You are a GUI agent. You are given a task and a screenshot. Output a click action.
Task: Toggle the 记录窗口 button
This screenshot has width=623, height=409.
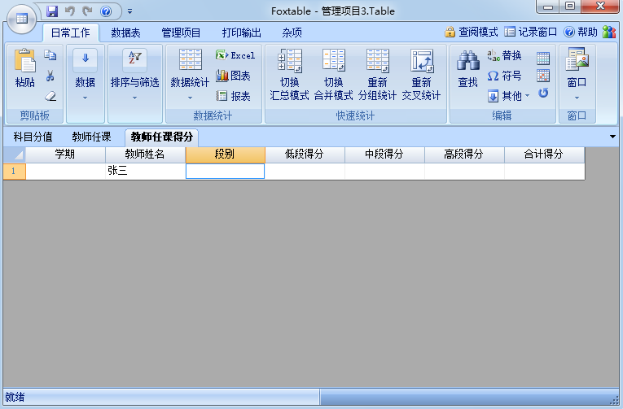[530, 32]
